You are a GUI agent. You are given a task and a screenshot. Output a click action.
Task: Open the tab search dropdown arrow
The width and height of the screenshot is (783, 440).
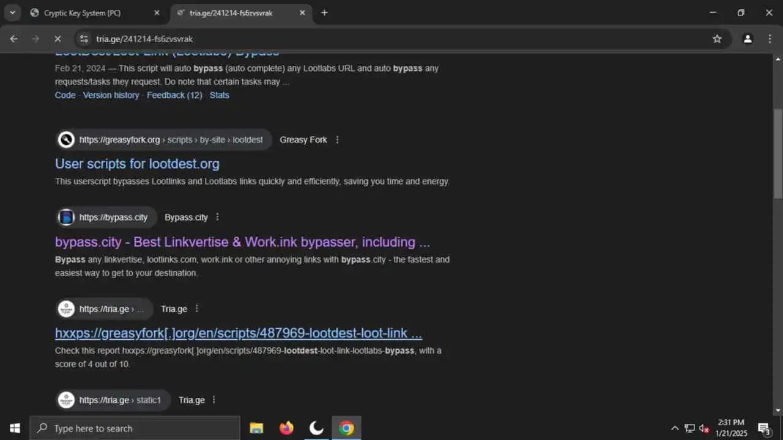12,12
